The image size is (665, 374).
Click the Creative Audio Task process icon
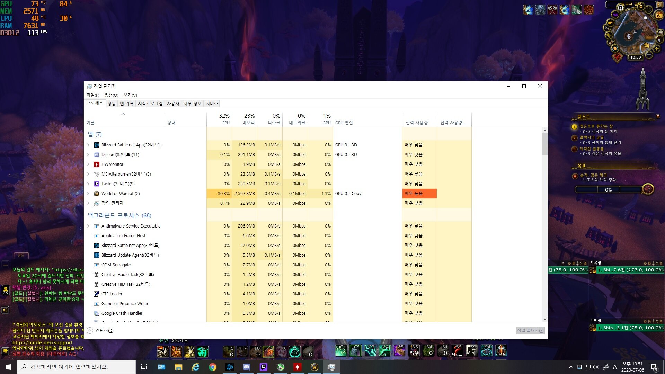coord(97,275)
